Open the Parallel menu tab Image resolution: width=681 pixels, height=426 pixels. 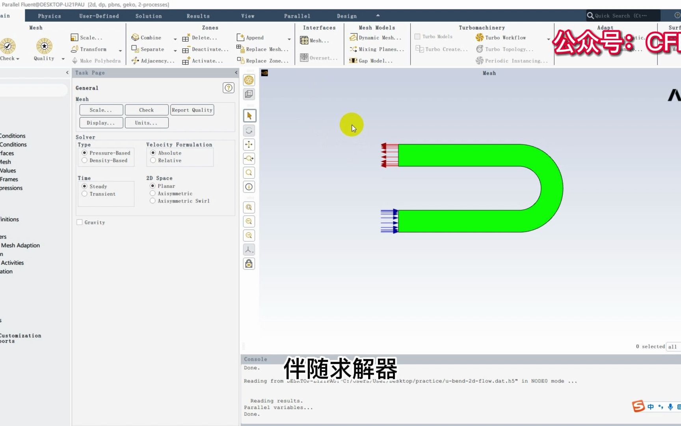click(297, 16)
